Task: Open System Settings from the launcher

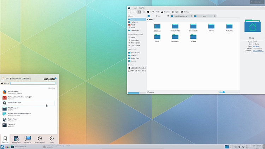Action: pyautogui.click(x=14, y=103)
